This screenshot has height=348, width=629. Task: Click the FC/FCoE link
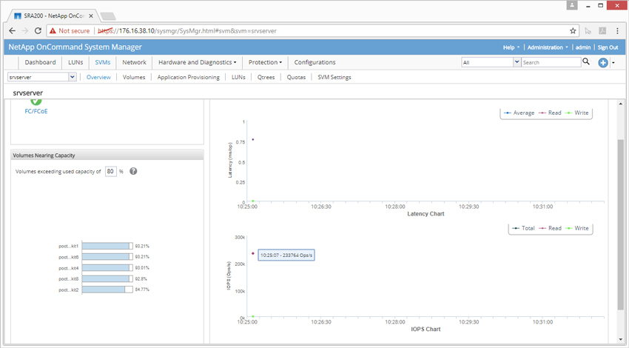point(36,111)
